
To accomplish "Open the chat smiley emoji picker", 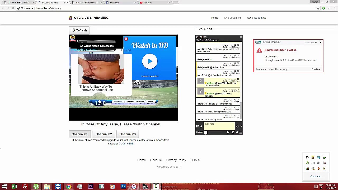I will [237, 126].
